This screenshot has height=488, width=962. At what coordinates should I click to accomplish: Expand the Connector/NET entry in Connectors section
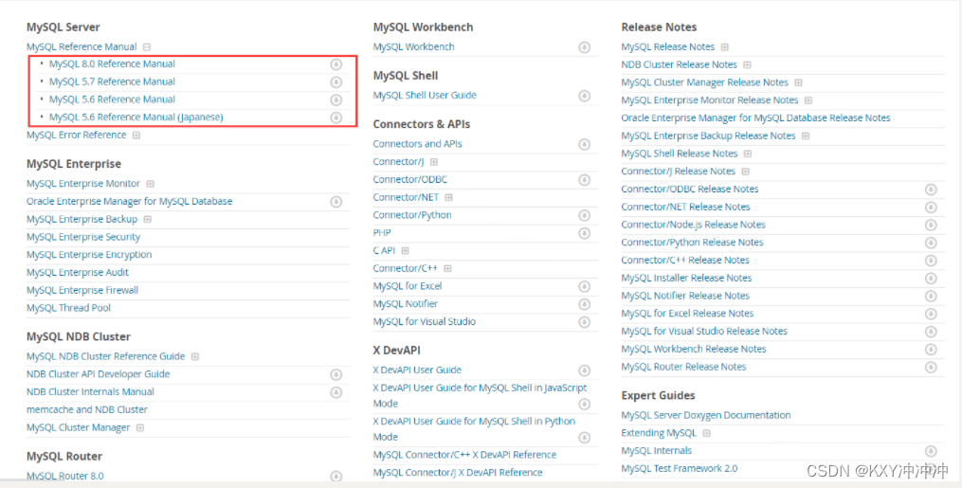tap(448, 197)
